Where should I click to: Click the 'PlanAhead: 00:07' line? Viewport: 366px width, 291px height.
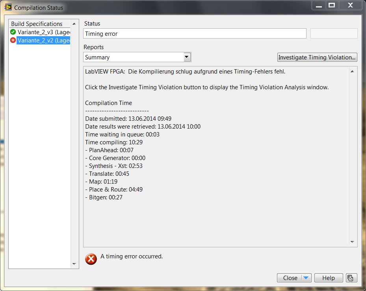point(109,150)
